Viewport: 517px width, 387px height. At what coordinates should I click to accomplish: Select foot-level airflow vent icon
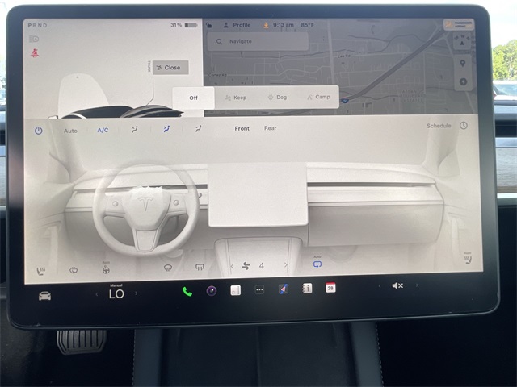(198, 129)
